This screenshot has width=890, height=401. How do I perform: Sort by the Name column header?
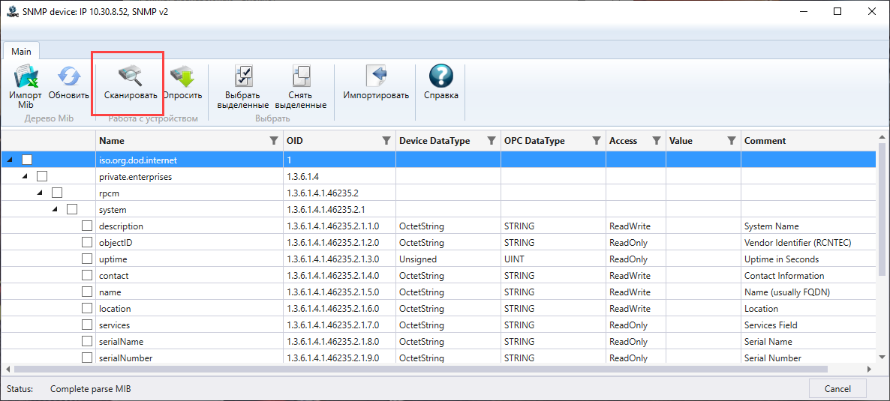click(112, 141)
